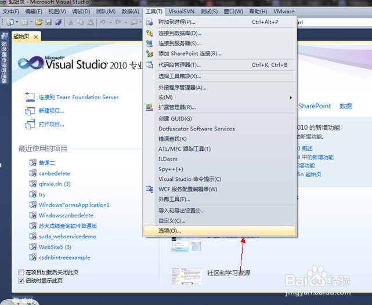Click the Save toolbar icon

pos(49,22)
